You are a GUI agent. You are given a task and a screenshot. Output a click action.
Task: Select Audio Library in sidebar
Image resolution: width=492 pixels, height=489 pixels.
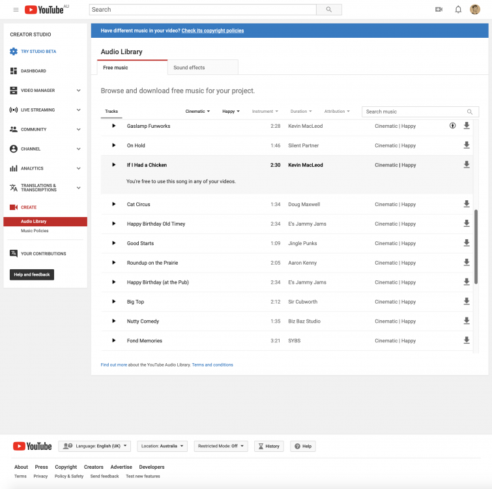(45, 221)
